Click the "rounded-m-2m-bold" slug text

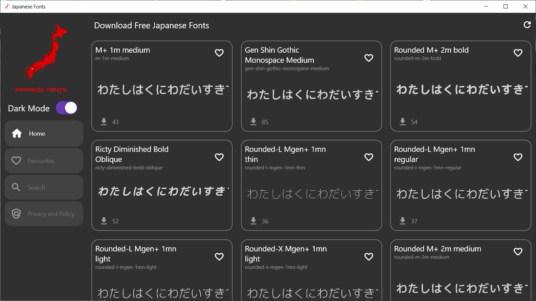[418, 58]
